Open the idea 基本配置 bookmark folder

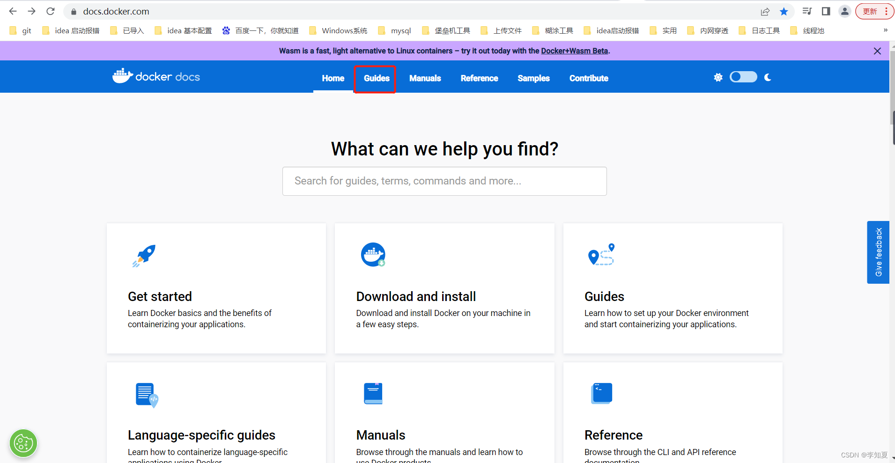pos(183,30)
